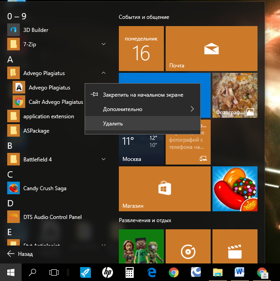Launch Candy Crush Saga from app list
This screenshot has height=281, width=280.
[x=45, y=188]
